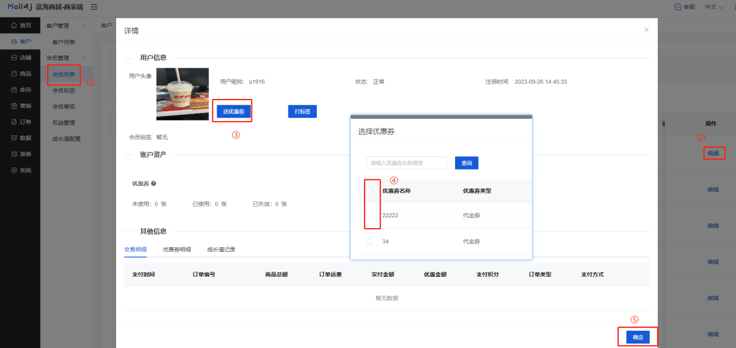Check the coupon 34 checkbox
Screen dimensions: 736x348
pos(369,241)
